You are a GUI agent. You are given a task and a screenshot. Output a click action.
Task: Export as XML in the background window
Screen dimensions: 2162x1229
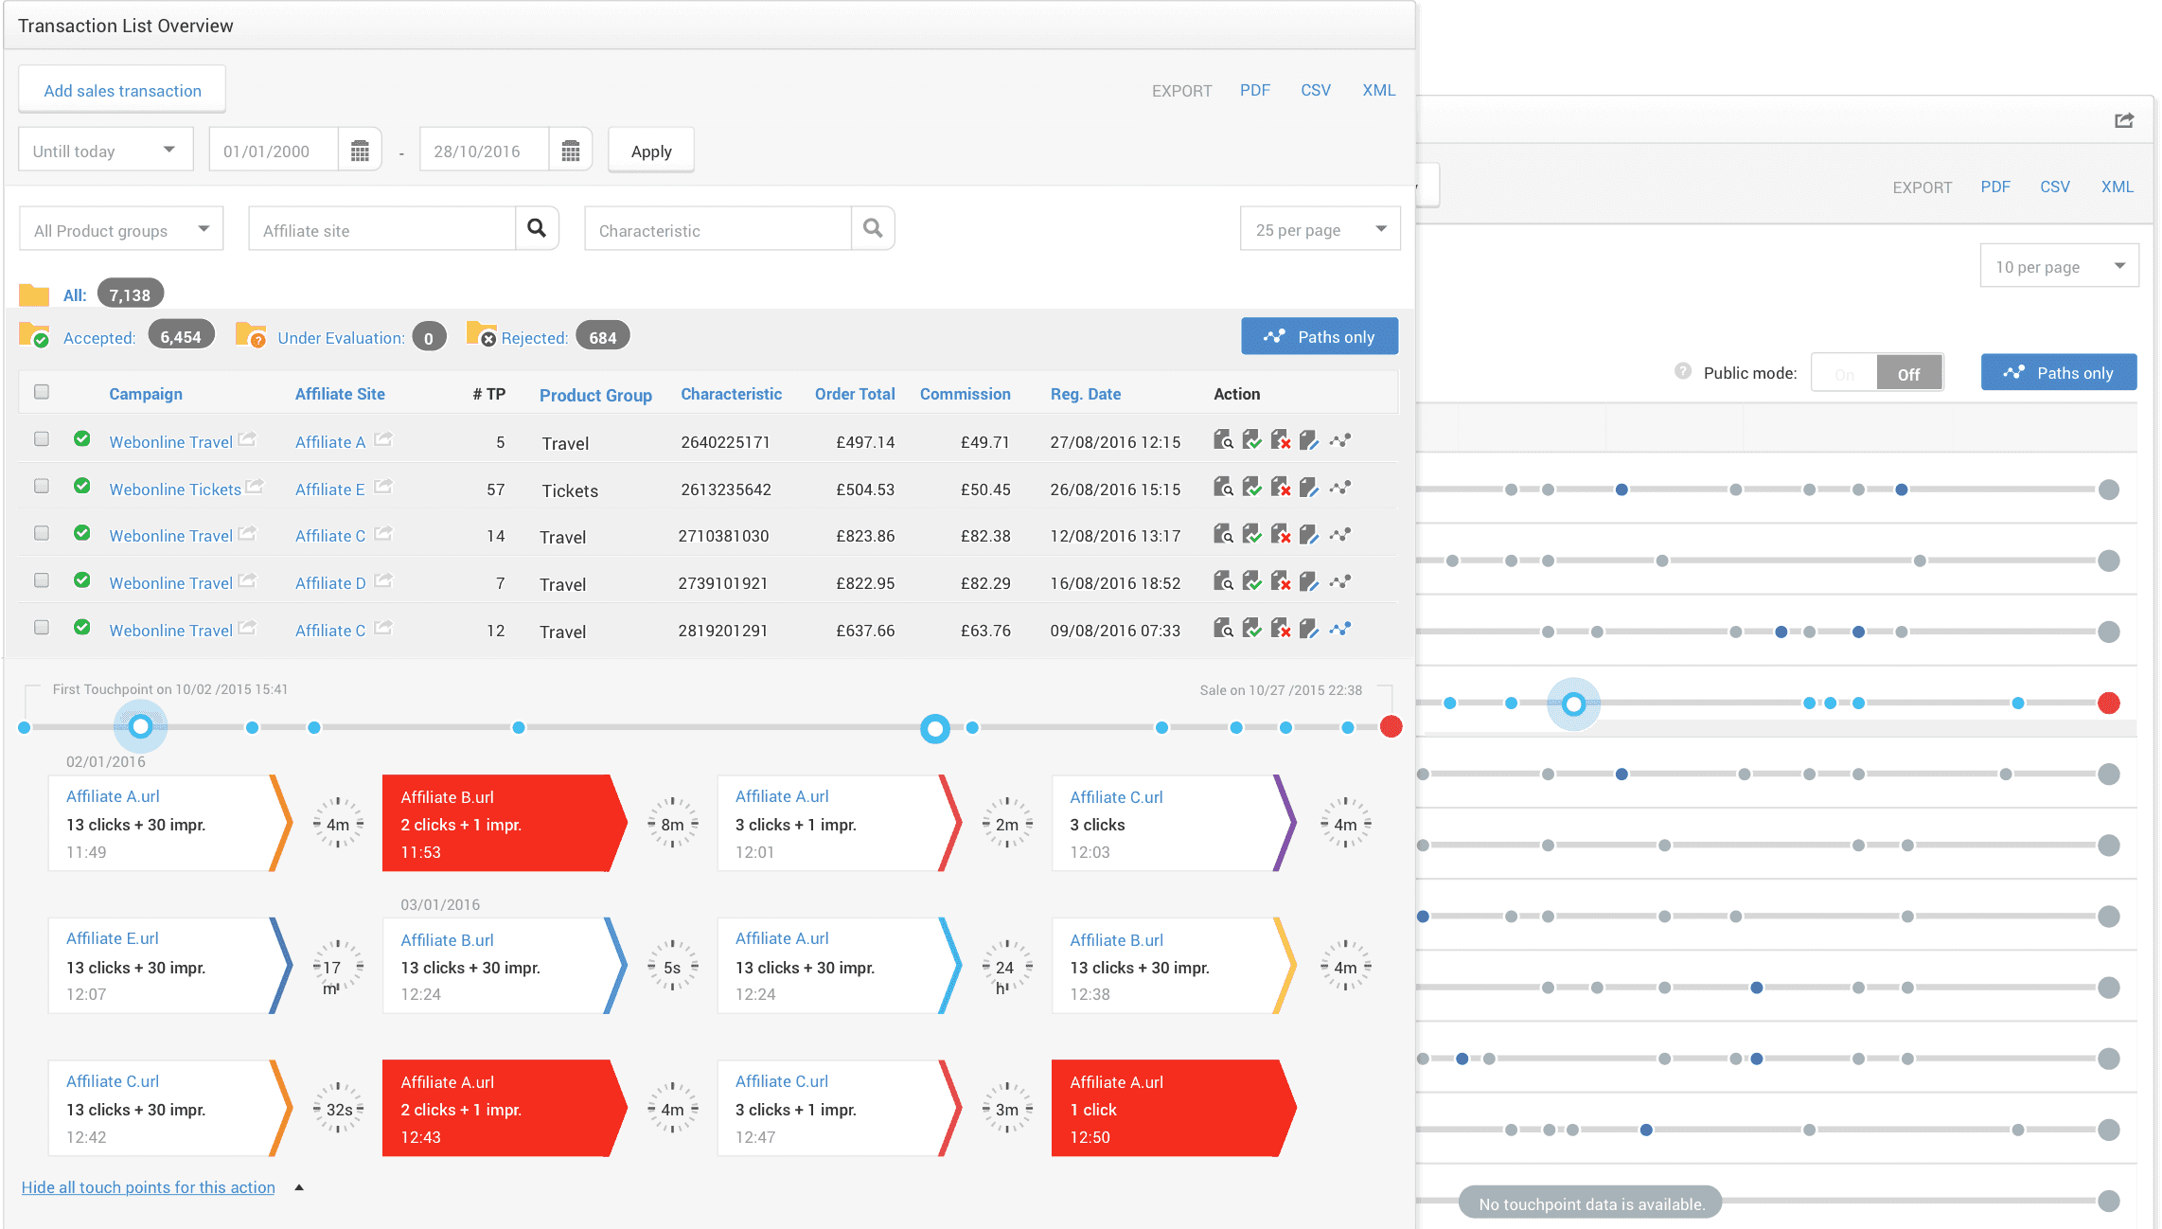pyautogui.click(x=2118, y=187)
